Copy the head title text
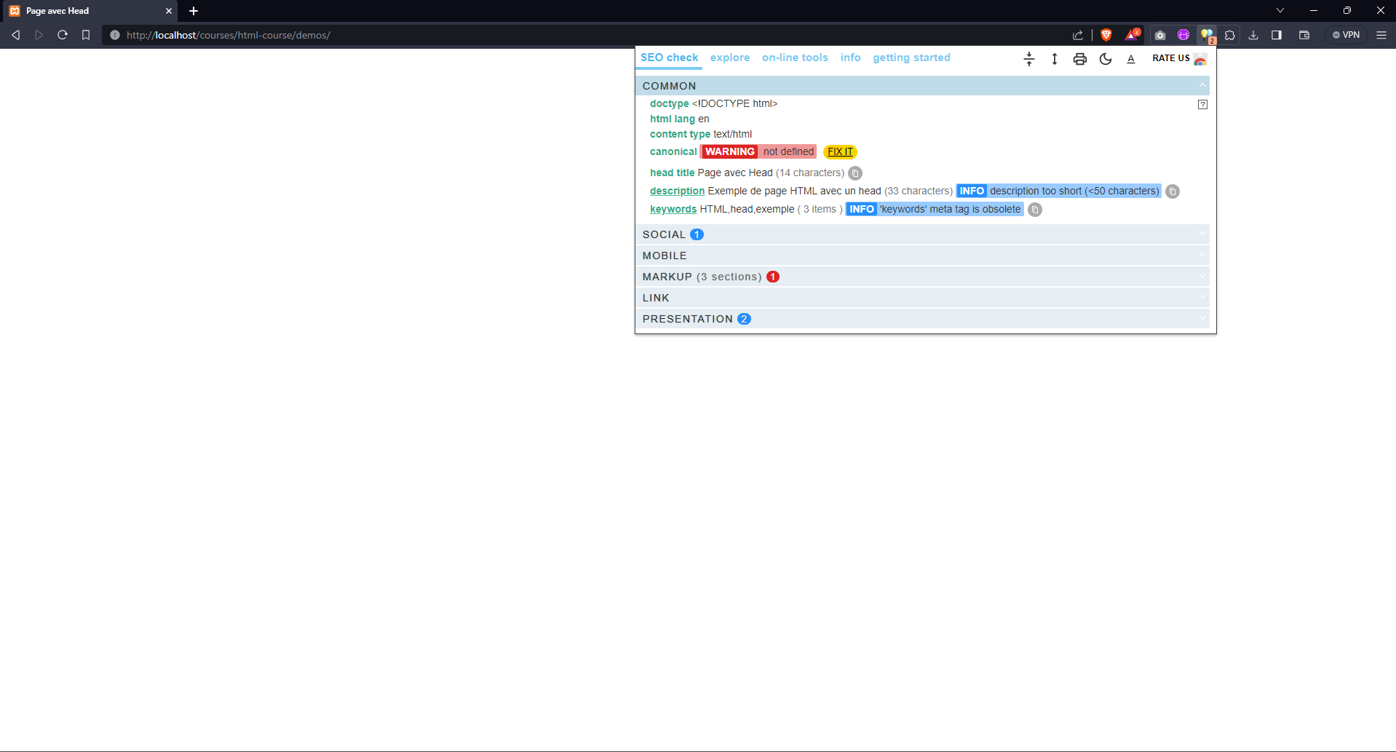 (855, 173)
